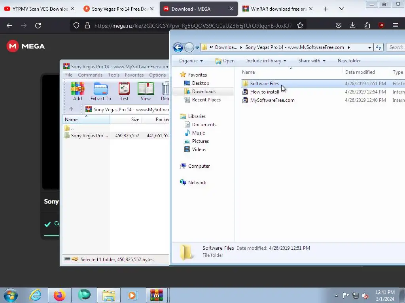Show hidden system tray icons arrow
Viewport: 405px width, 303px height.
pos(336,296)
